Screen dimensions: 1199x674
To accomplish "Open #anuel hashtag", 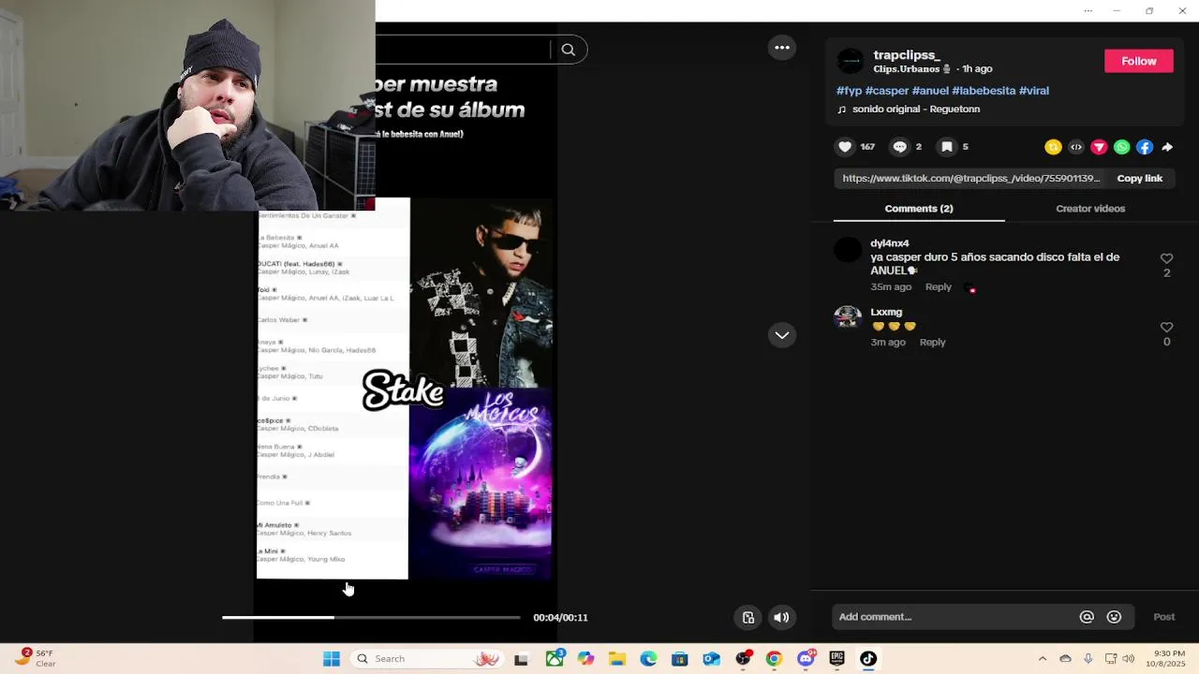I will pyautogui.click(x=930, y=91).
